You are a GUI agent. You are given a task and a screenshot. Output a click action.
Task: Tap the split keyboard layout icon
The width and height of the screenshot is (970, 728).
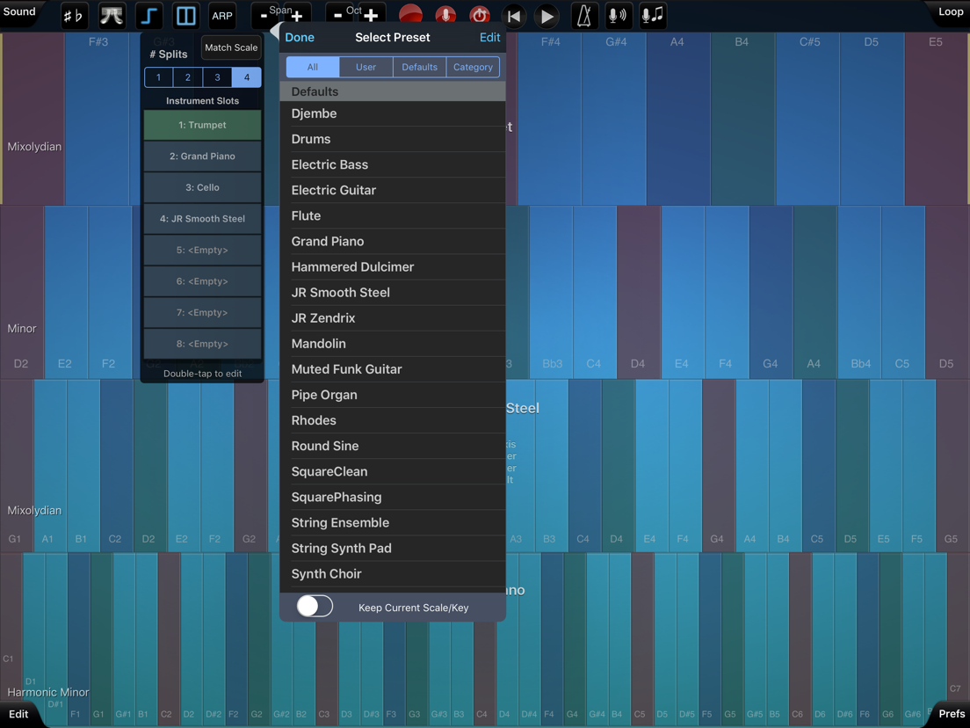coord(185,16)
